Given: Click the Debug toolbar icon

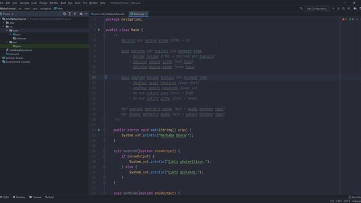Looking at the screenshot, I should tap(338, 8).
